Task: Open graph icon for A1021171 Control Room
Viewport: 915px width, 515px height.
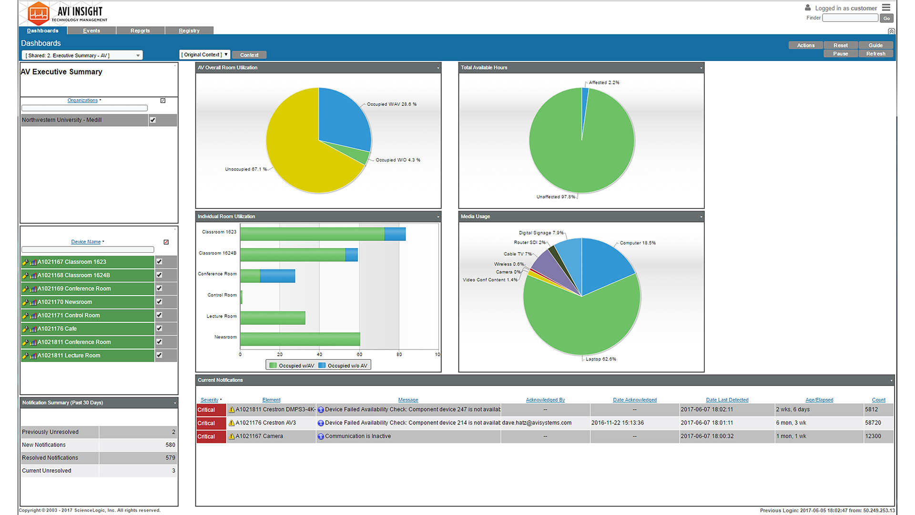Action: (33, 315)
